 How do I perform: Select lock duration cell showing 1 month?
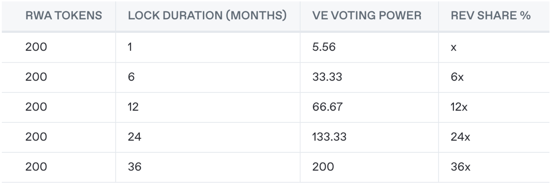130,47
